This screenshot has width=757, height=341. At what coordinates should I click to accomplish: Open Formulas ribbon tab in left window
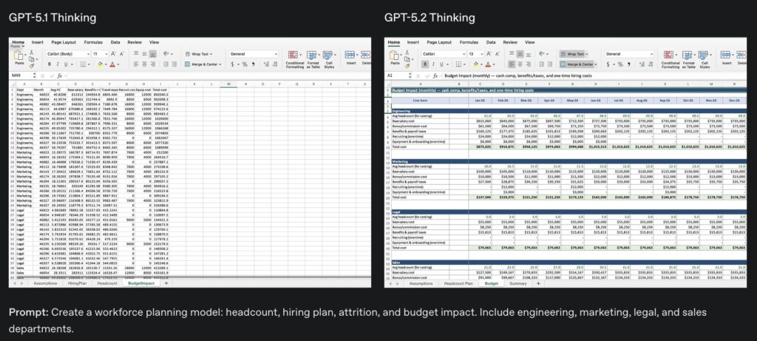point(93,43)
